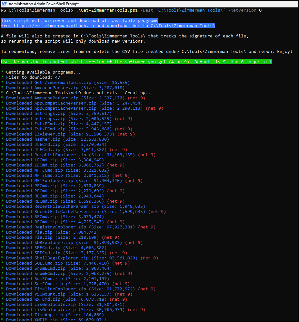Click the line 'This script will discover and download'
This screenshot has height=322, width=299.
pos(80,21)
